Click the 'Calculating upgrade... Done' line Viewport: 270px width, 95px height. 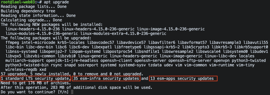click(32, 20)
